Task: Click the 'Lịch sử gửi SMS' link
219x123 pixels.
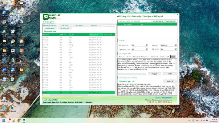Action: [x=50, y=100]
